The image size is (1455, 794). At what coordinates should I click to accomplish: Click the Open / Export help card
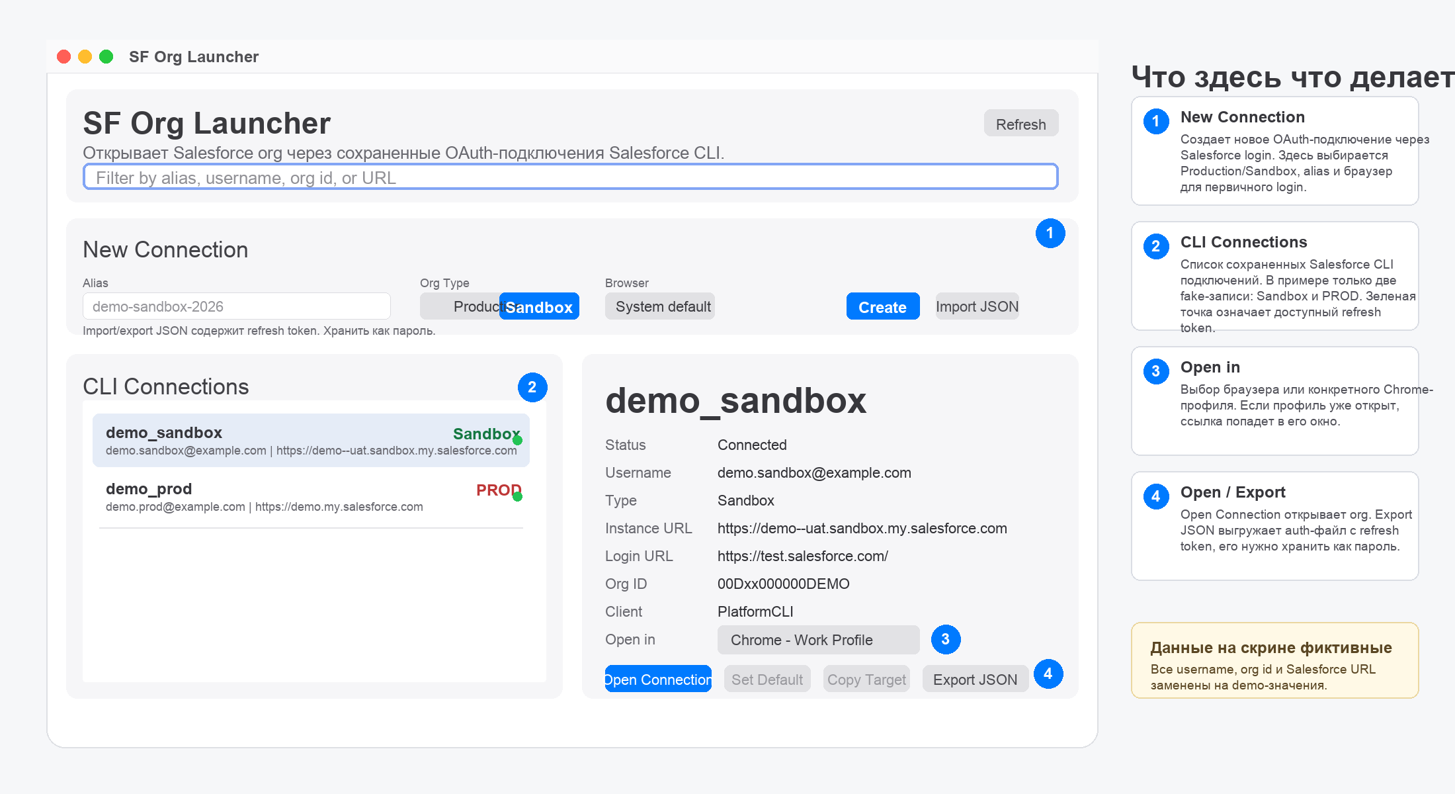[x=1274, y=526]
